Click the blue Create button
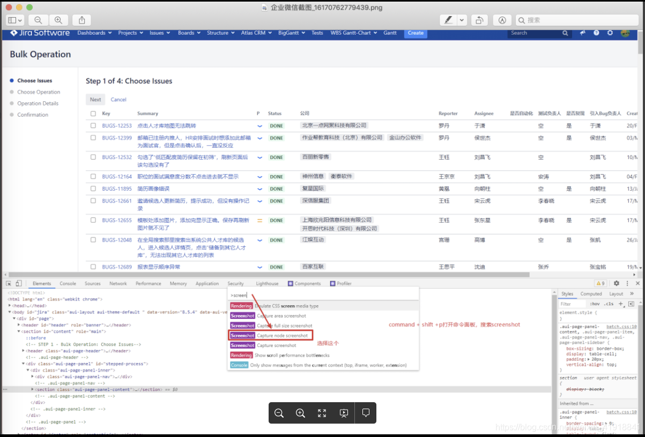This screenshot has width=645, height=437. (416, 33)
